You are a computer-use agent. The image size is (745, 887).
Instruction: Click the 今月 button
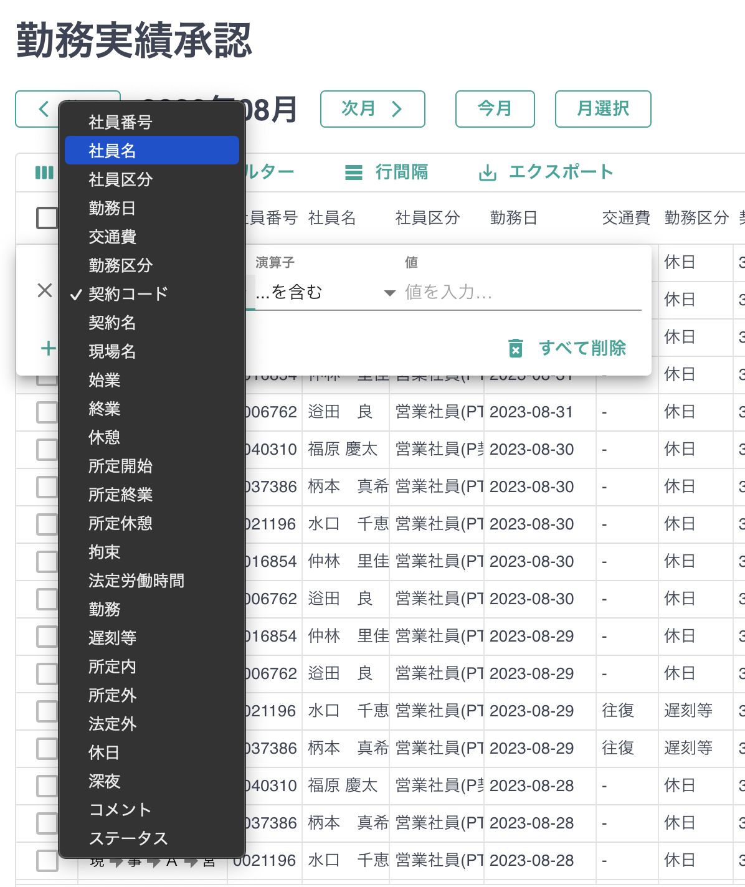click(495, 109)
